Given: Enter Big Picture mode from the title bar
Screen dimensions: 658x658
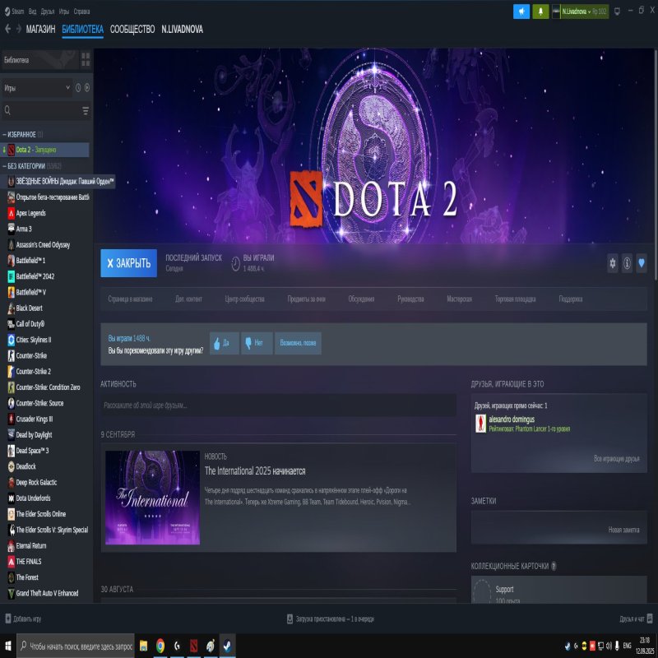Looking at the screenshot, I should 618,11.
